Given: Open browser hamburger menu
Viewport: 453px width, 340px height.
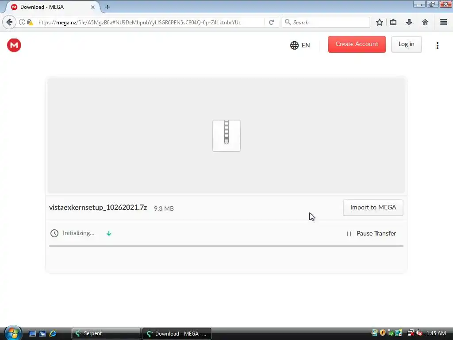Looking at the screenshot, I should (x=444, y=22).
